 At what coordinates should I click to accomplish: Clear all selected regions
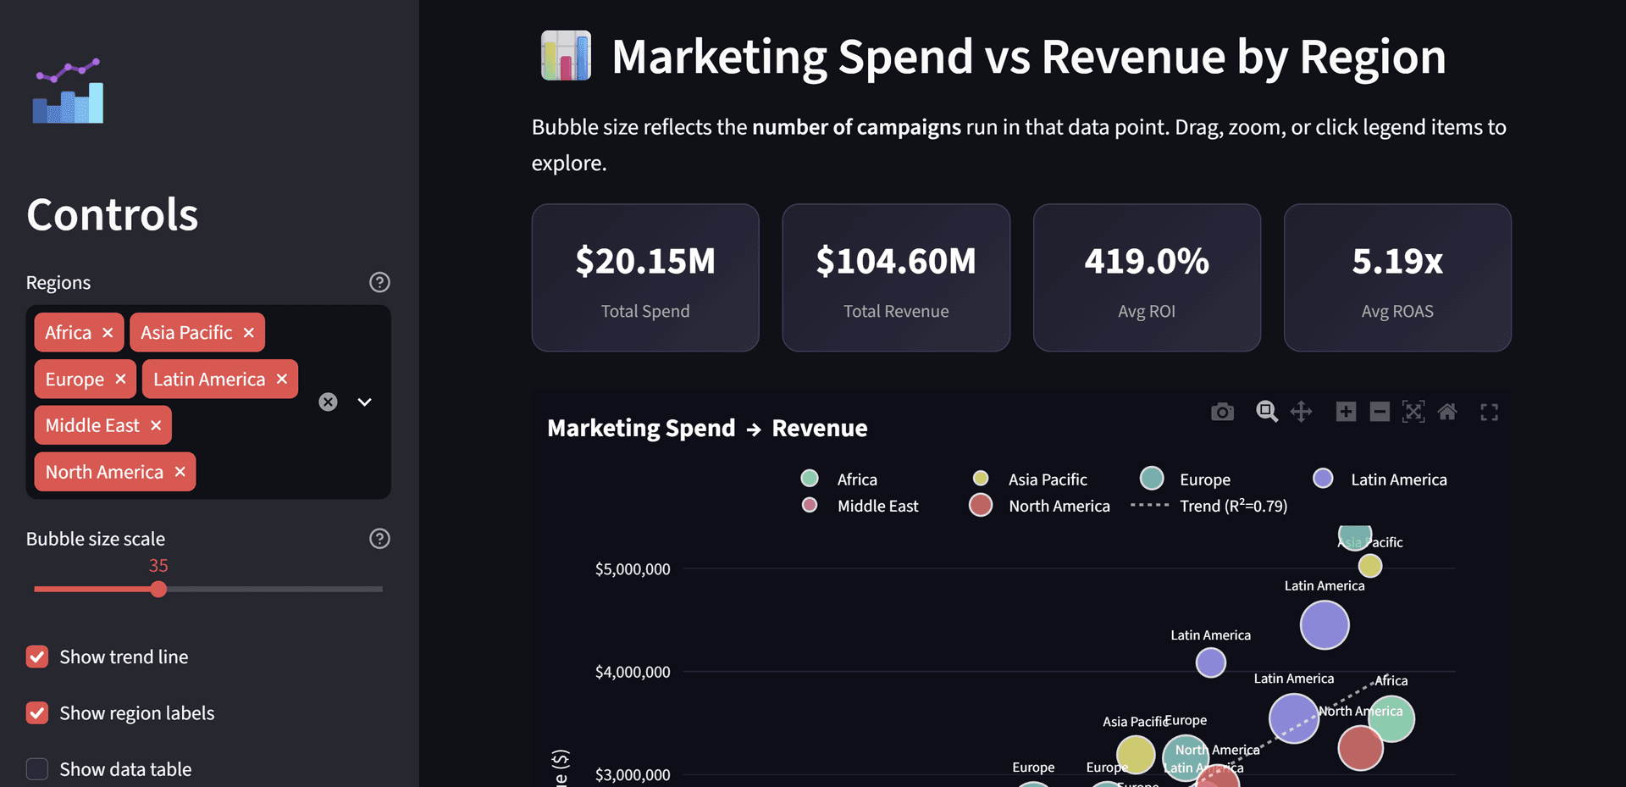point(328,402)
